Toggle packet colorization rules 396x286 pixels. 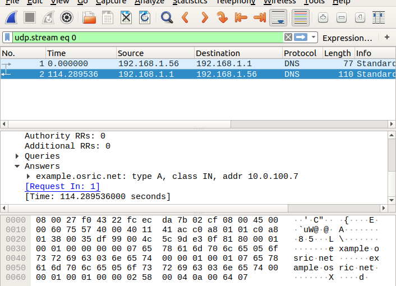tap(301, 18)
